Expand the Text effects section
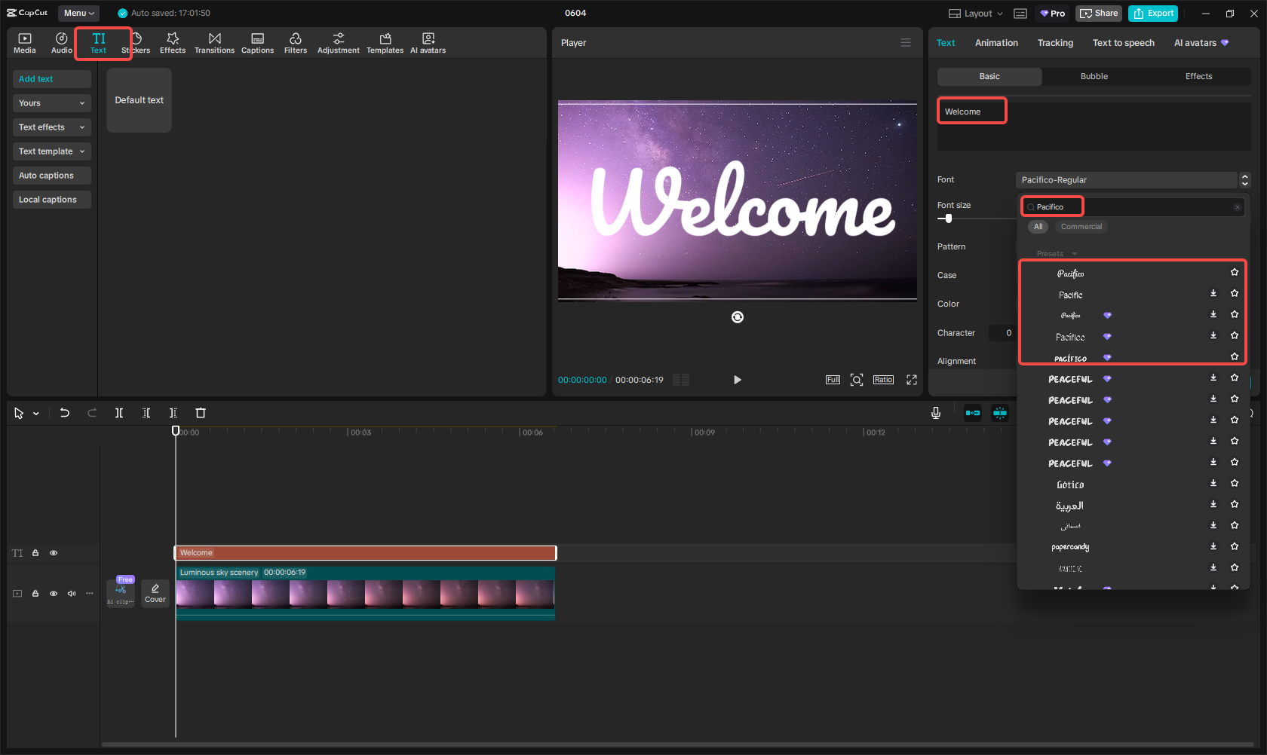This screenshot has height=755, width=1267. [51, 127]
